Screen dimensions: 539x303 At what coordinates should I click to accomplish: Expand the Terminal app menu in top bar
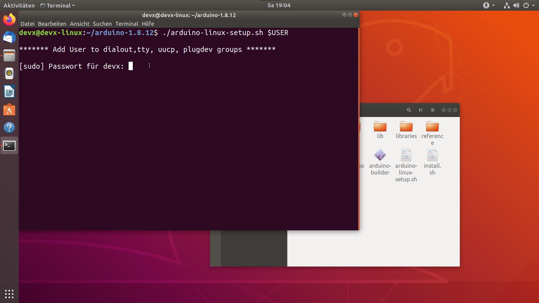tap(58, 5)
